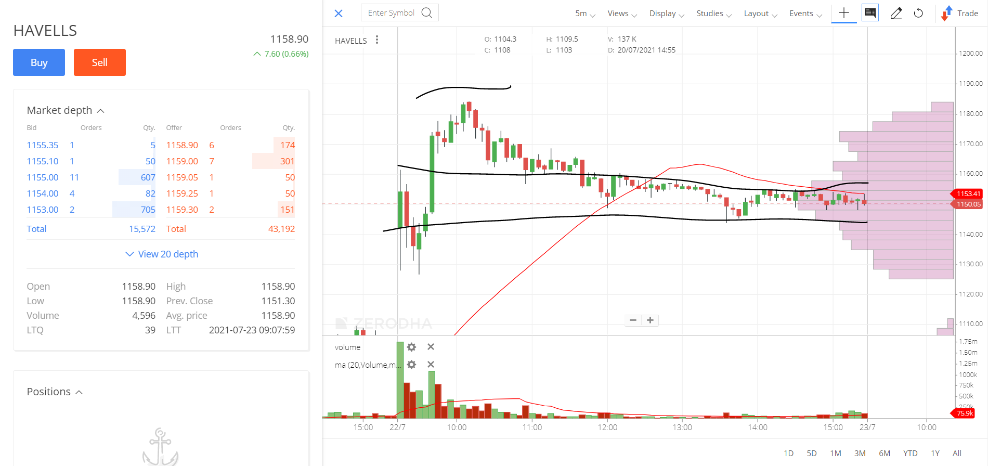
Task: Open the 5m interval dropdown
Action: coord(585,14)
